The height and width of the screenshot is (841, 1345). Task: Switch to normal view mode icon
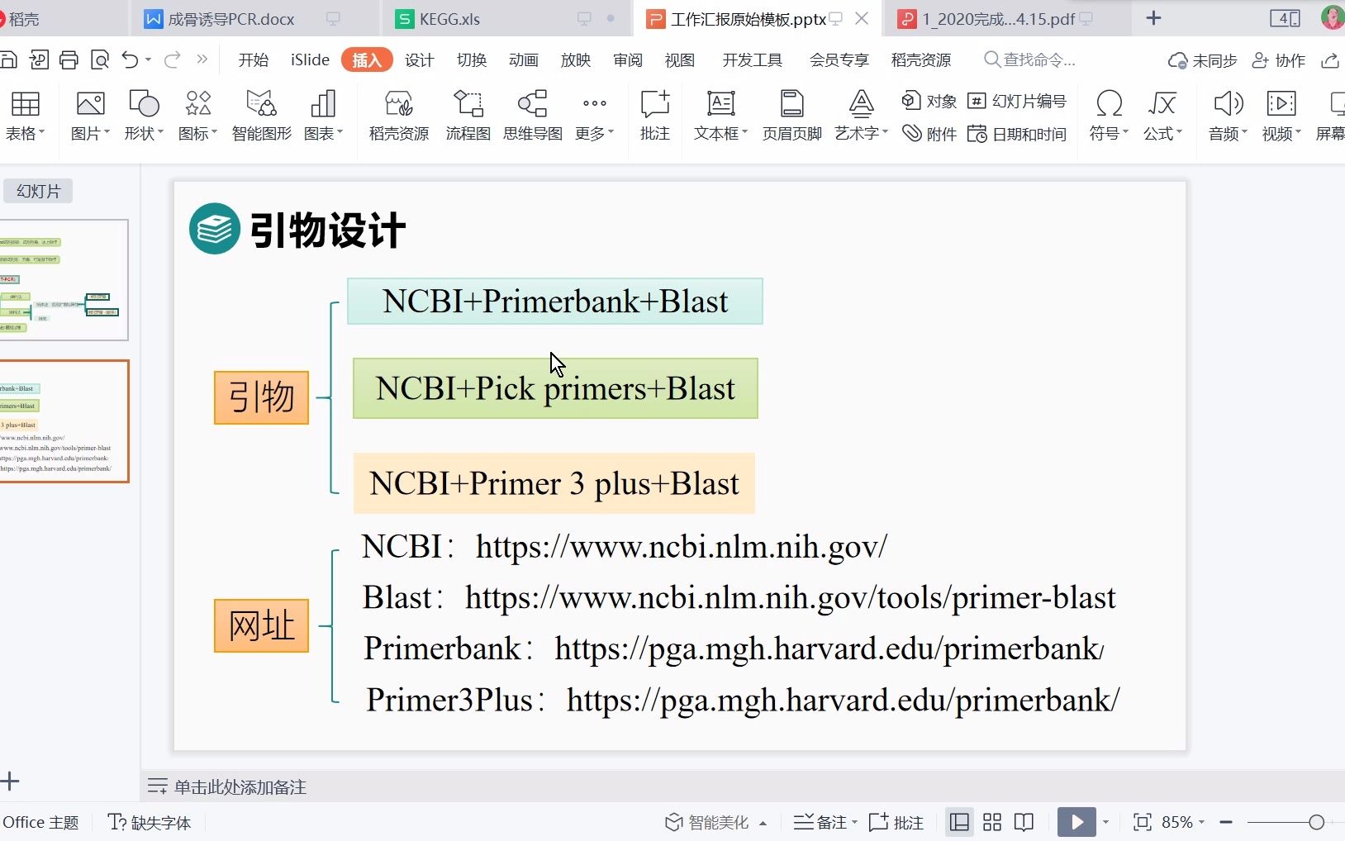tap(959, 822)
